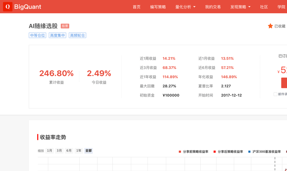Image resolution: width=287 pixels, height=171 pixels.
Task: Go to 首页 in navigation bar
Action: 136,7
